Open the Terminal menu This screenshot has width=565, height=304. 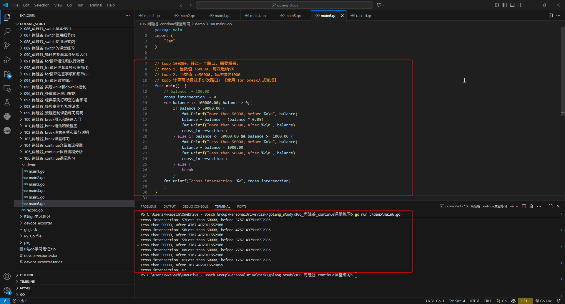pyautogui.click(x=95, y=5)
